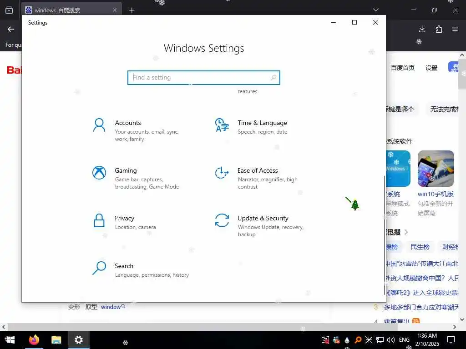The image size is (466, 349).
Task: Open the Accounts person icon
Action: tap(99, 125)
